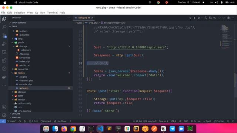Open api.php in routes folder

click(x=23, y=77)
